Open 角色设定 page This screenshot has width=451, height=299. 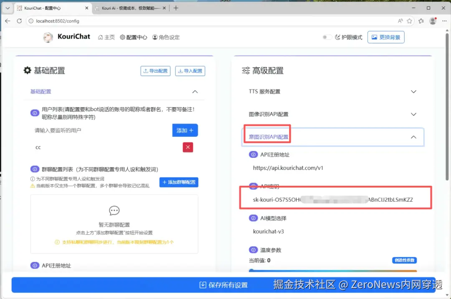pyautogui.click(x=166, y=37)
